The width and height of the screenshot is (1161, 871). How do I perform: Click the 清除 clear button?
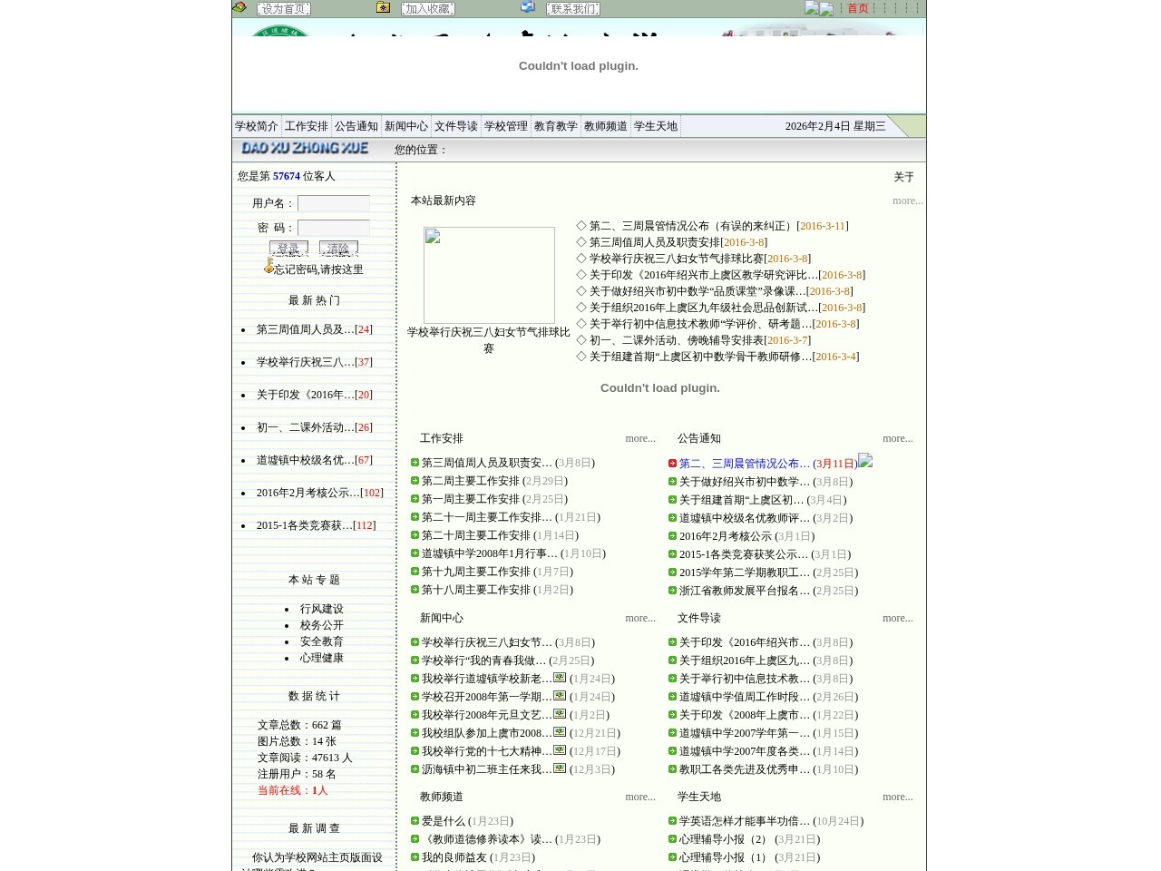338,248
